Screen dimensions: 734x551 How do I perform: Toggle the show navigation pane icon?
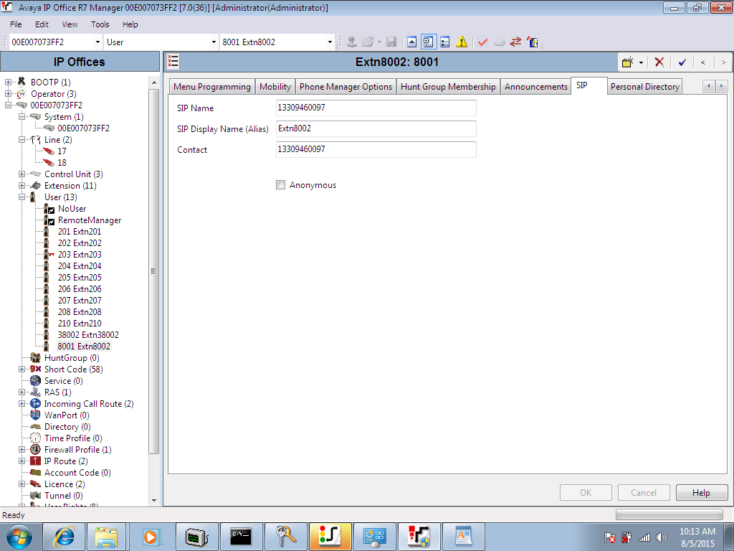[x=429, y=42]
